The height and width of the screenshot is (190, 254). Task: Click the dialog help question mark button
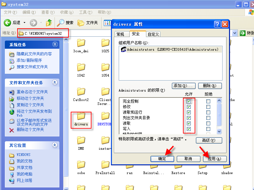pyautogui.click(x=217, y=24)
